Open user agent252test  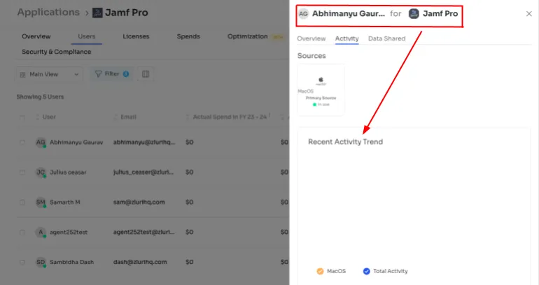[69, 232]
